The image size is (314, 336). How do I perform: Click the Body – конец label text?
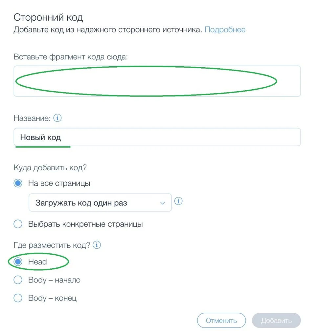click(52, 298)
